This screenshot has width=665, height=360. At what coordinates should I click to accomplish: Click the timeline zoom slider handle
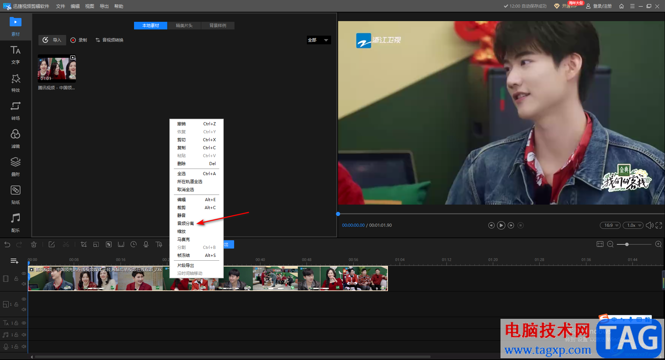pyautogui.click(x=627, y=244)
